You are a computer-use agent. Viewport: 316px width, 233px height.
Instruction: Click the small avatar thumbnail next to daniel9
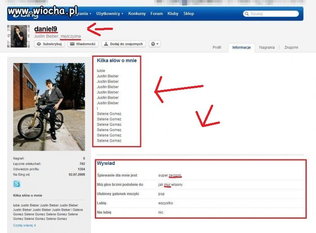[x=19, y=36]
